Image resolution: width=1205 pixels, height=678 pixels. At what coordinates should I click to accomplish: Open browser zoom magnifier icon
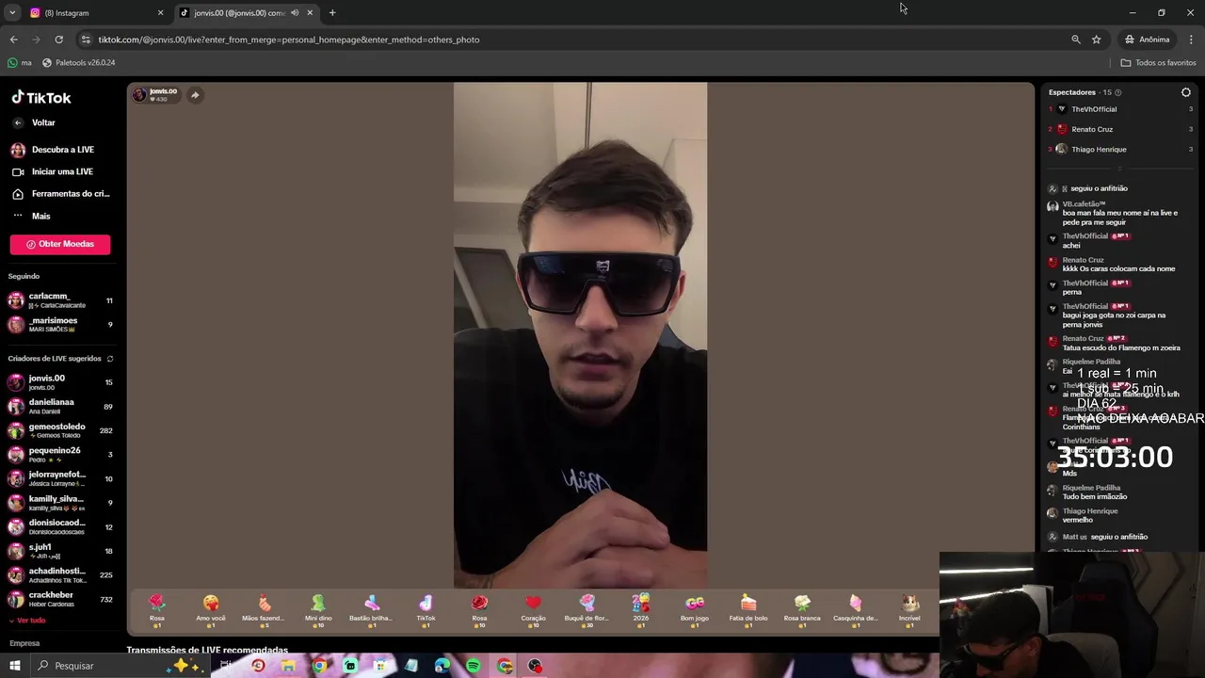tap(1076, 40)
